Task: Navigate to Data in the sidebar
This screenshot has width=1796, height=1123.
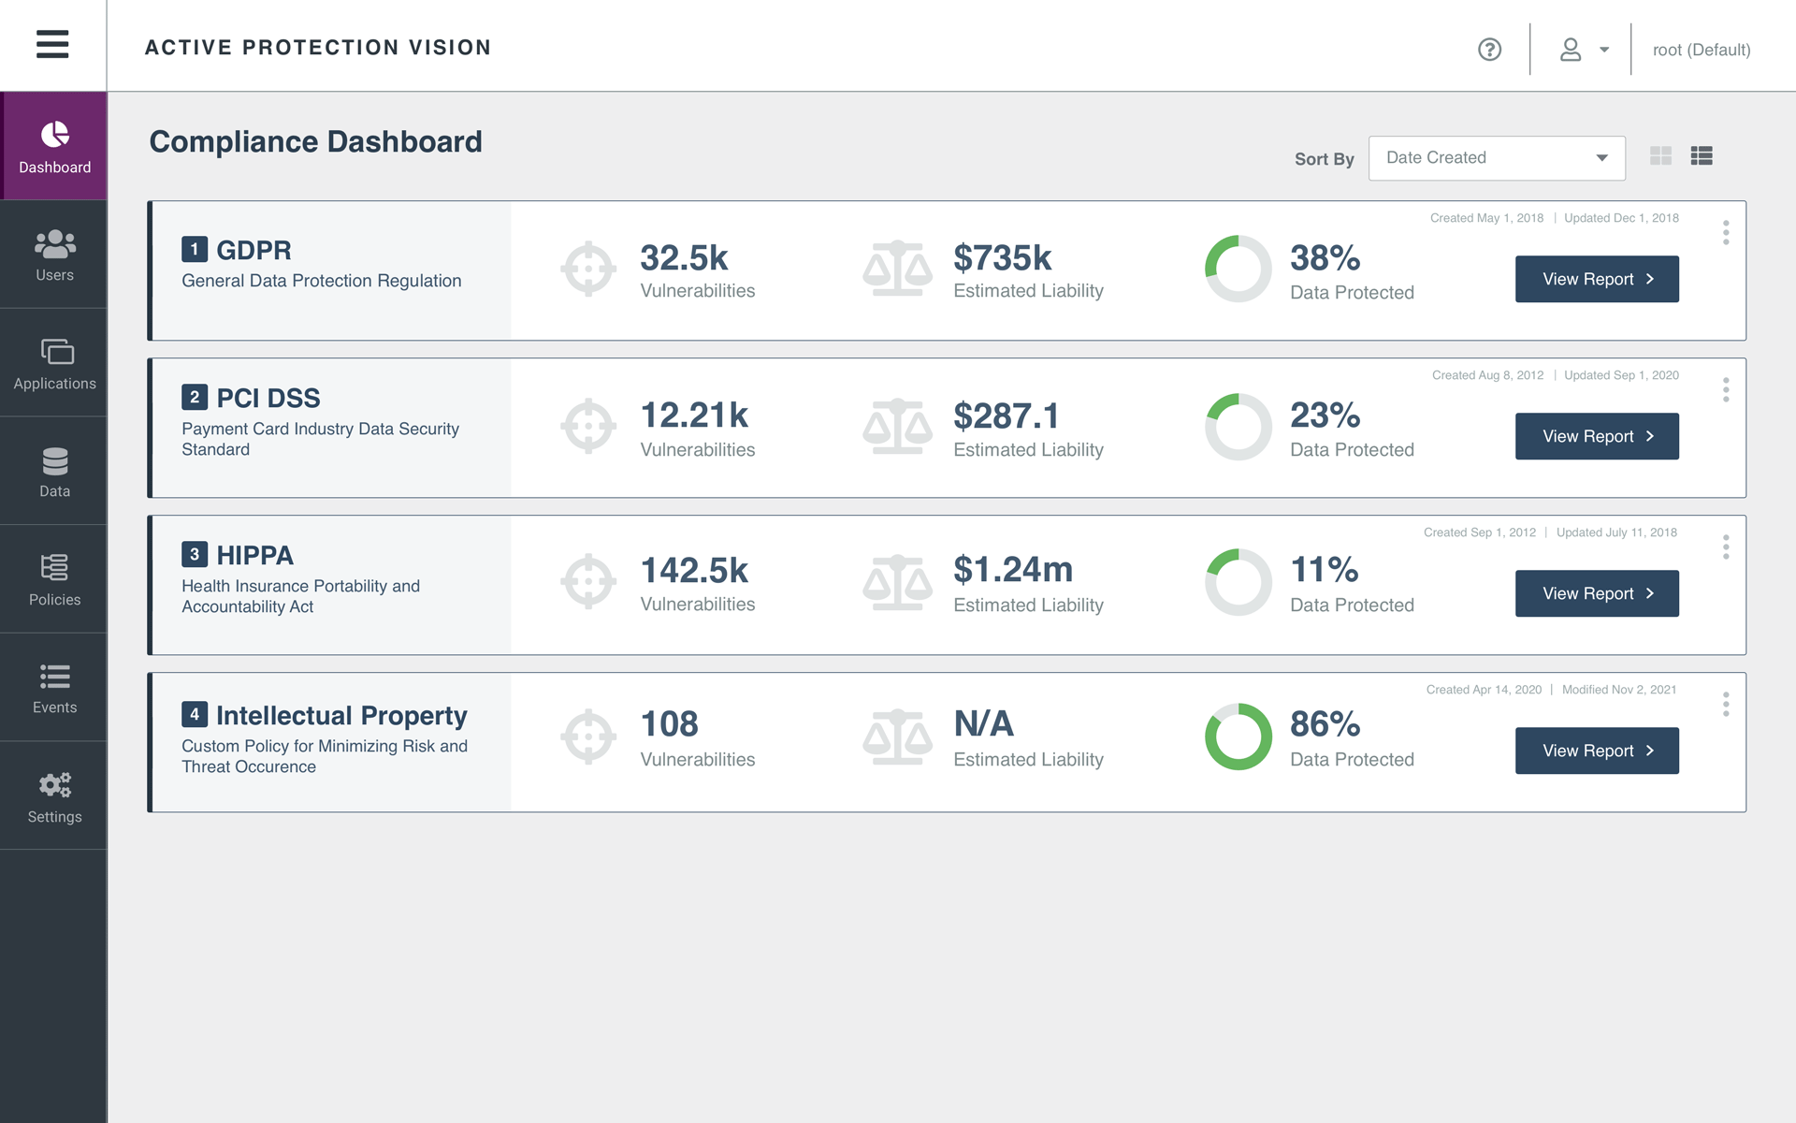Action: tap(54, 471)
